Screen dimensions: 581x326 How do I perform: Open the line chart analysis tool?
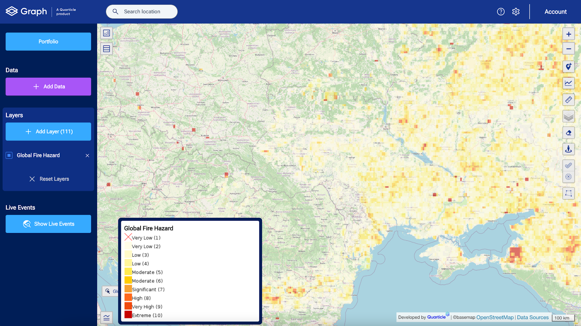tap(569, 83)
